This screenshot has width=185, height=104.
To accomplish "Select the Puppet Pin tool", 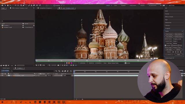I will (40, 5).
